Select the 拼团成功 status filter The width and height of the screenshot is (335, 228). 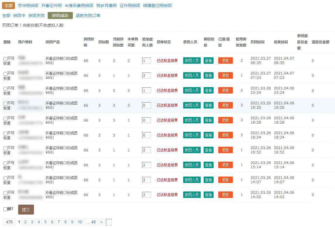(60, 15)
